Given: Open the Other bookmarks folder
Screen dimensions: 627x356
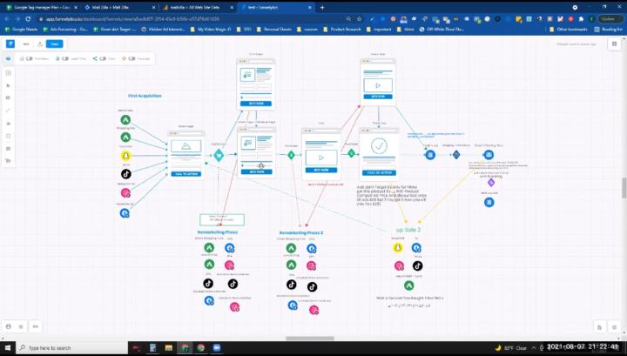Looking at the screenshot, I should click(x=568, y=30).
